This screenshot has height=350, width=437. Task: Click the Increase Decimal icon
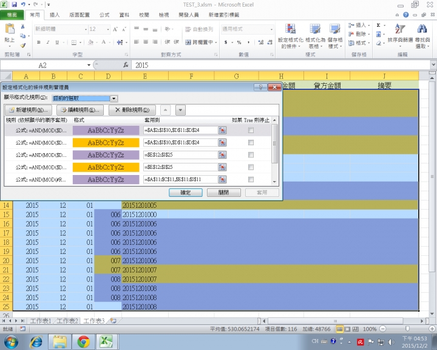[x=261, y=42]
